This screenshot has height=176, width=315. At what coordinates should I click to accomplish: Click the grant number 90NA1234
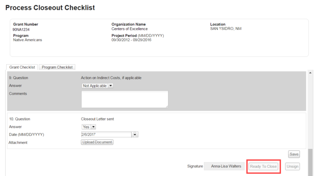21,29
